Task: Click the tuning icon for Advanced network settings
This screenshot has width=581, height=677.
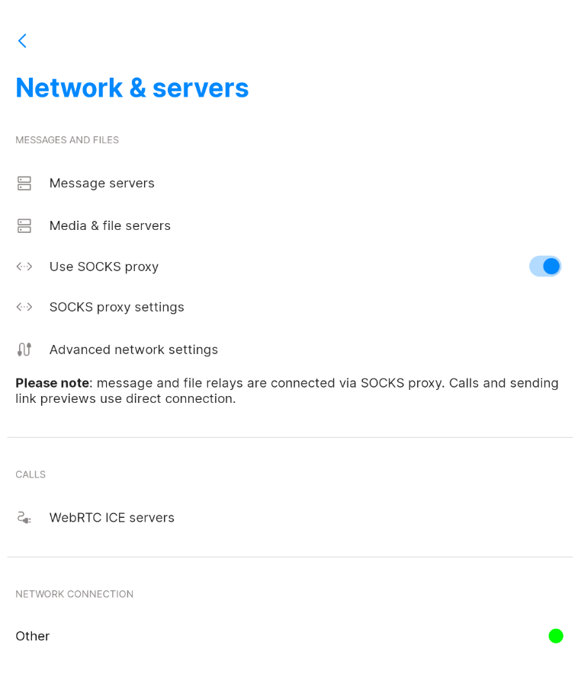Action: (x=24, y=350)
